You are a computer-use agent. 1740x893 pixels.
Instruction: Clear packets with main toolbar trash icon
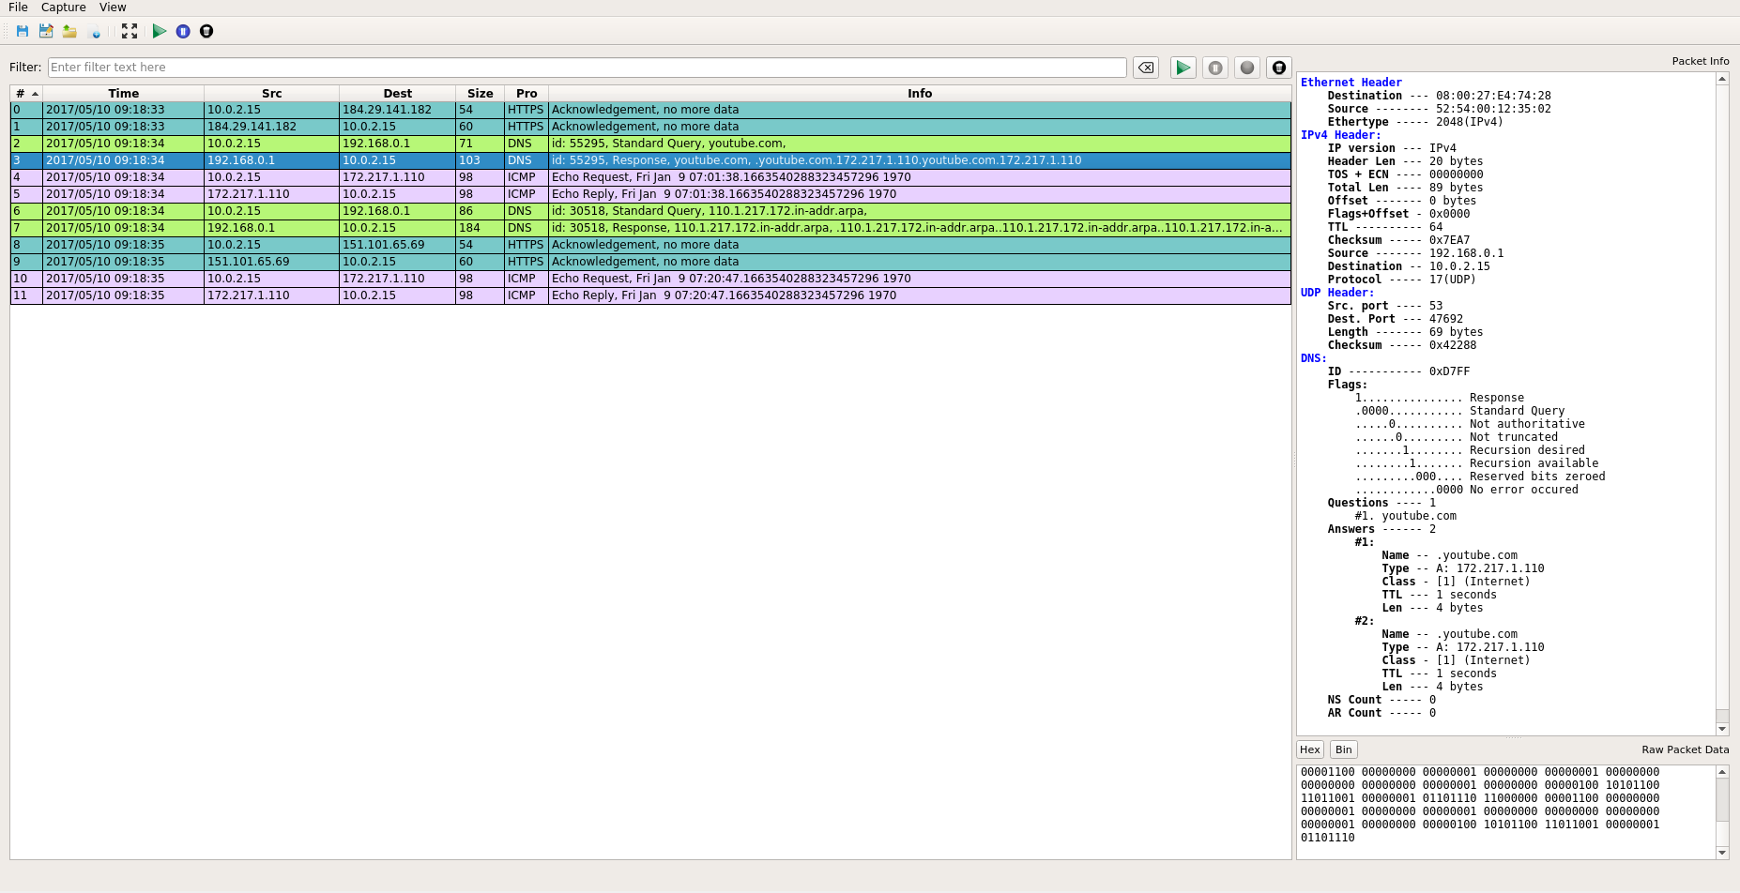pos(206,31)
